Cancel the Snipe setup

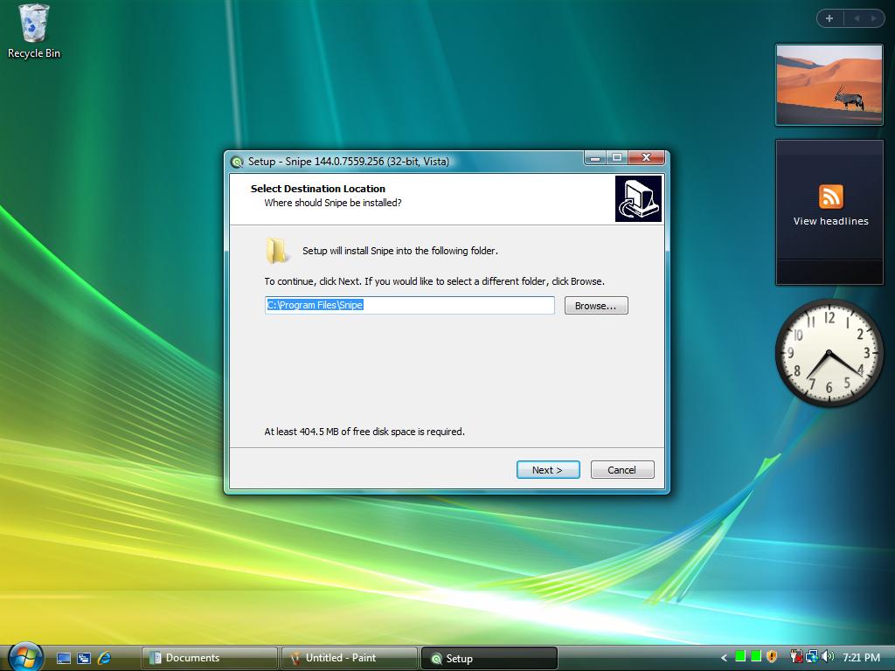pyautogui.click(x=622, y=470)
